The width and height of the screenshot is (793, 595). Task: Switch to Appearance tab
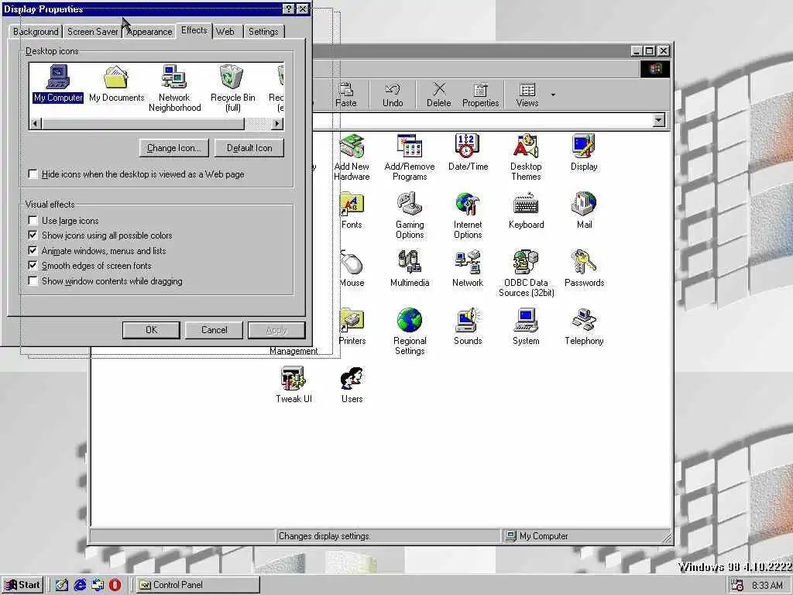pos(149,31)
